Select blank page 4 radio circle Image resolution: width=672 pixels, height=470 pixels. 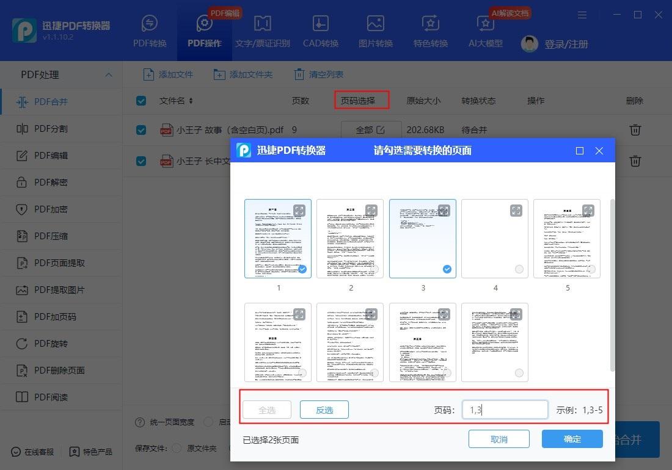(519, 269)
